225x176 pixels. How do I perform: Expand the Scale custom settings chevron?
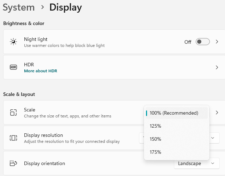[x=217, y=113]
